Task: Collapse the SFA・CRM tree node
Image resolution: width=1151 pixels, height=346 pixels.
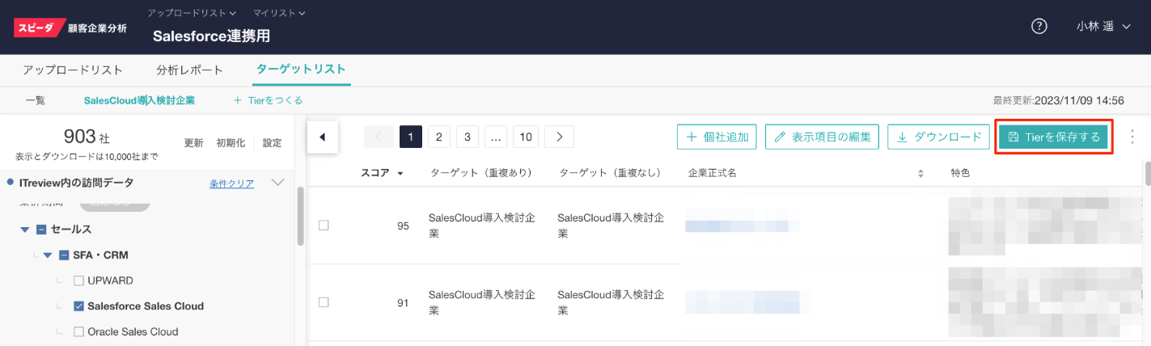Action: pyautogui.click(x=48, y=255)
